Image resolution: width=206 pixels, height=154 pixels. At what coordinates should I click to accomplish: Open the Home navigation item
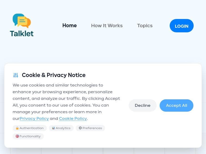(69, 25)
